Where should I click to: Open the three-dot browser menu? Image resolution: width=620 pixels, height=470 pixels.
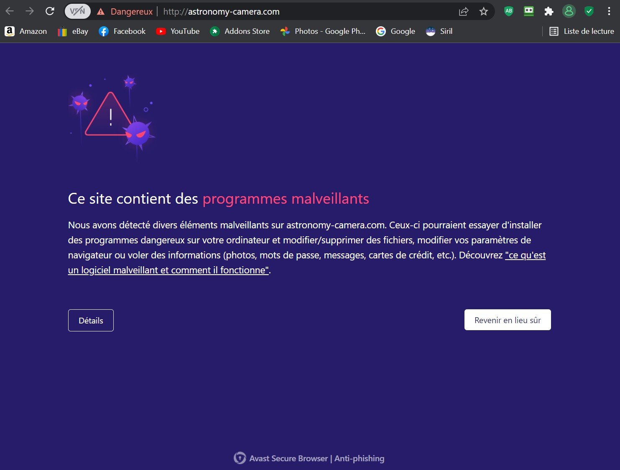609,11
